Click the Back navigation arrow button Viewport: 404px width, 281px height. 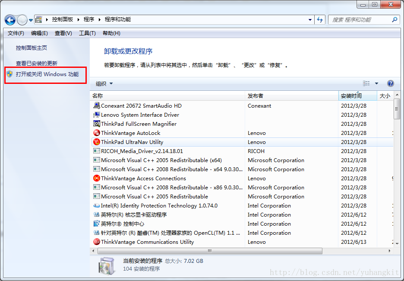[x=10, y=20]
